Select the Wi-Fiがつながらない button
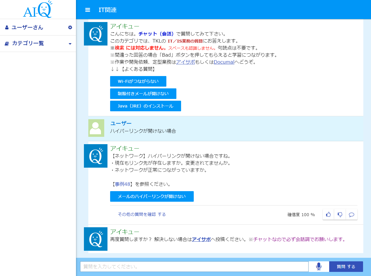 pyautogui.click(x=138, y=81)
